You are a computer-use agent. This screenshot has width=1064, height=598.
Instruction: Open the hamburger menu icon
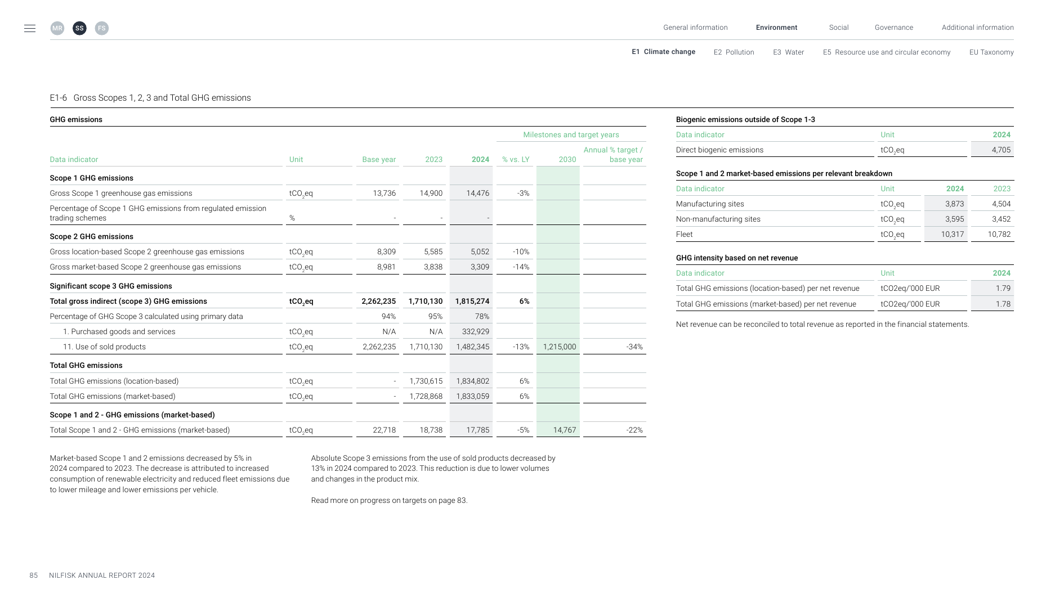[x=30, y=28]
